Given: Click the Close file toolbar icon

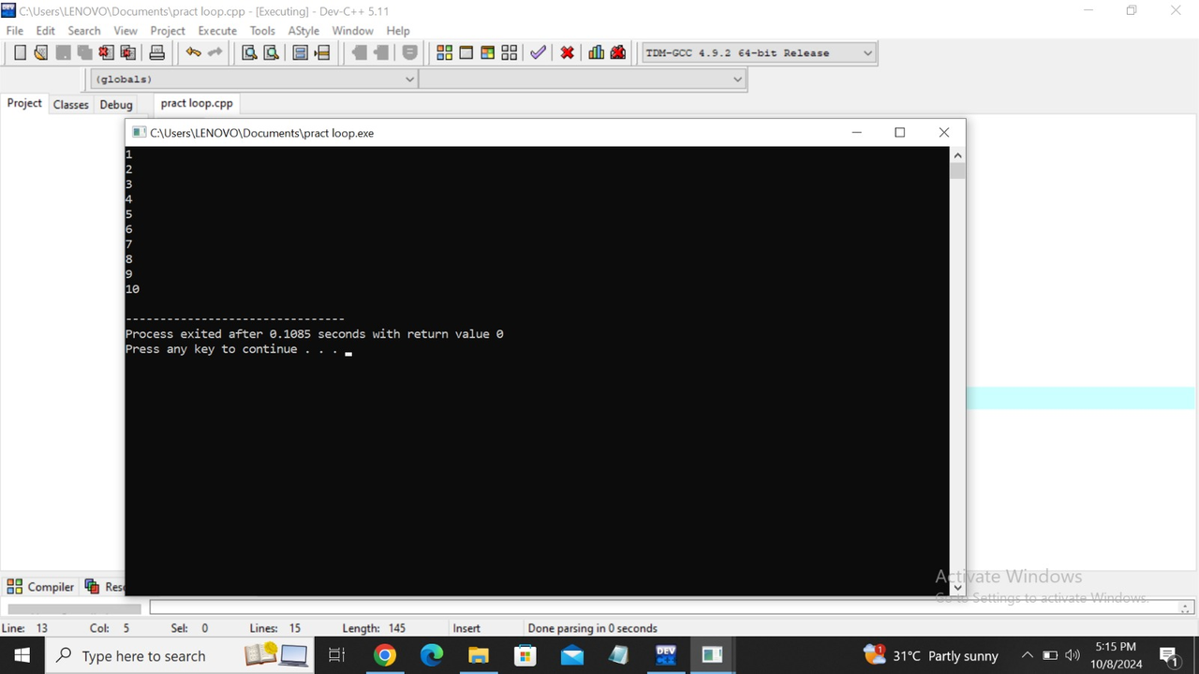Looking at the screenshot, I should [x=106, y=52].
